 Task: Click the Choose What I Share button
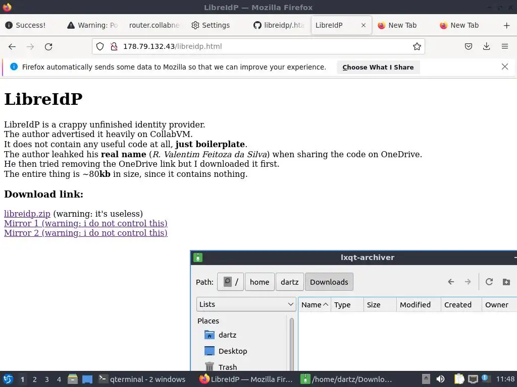tap(378, 67)
